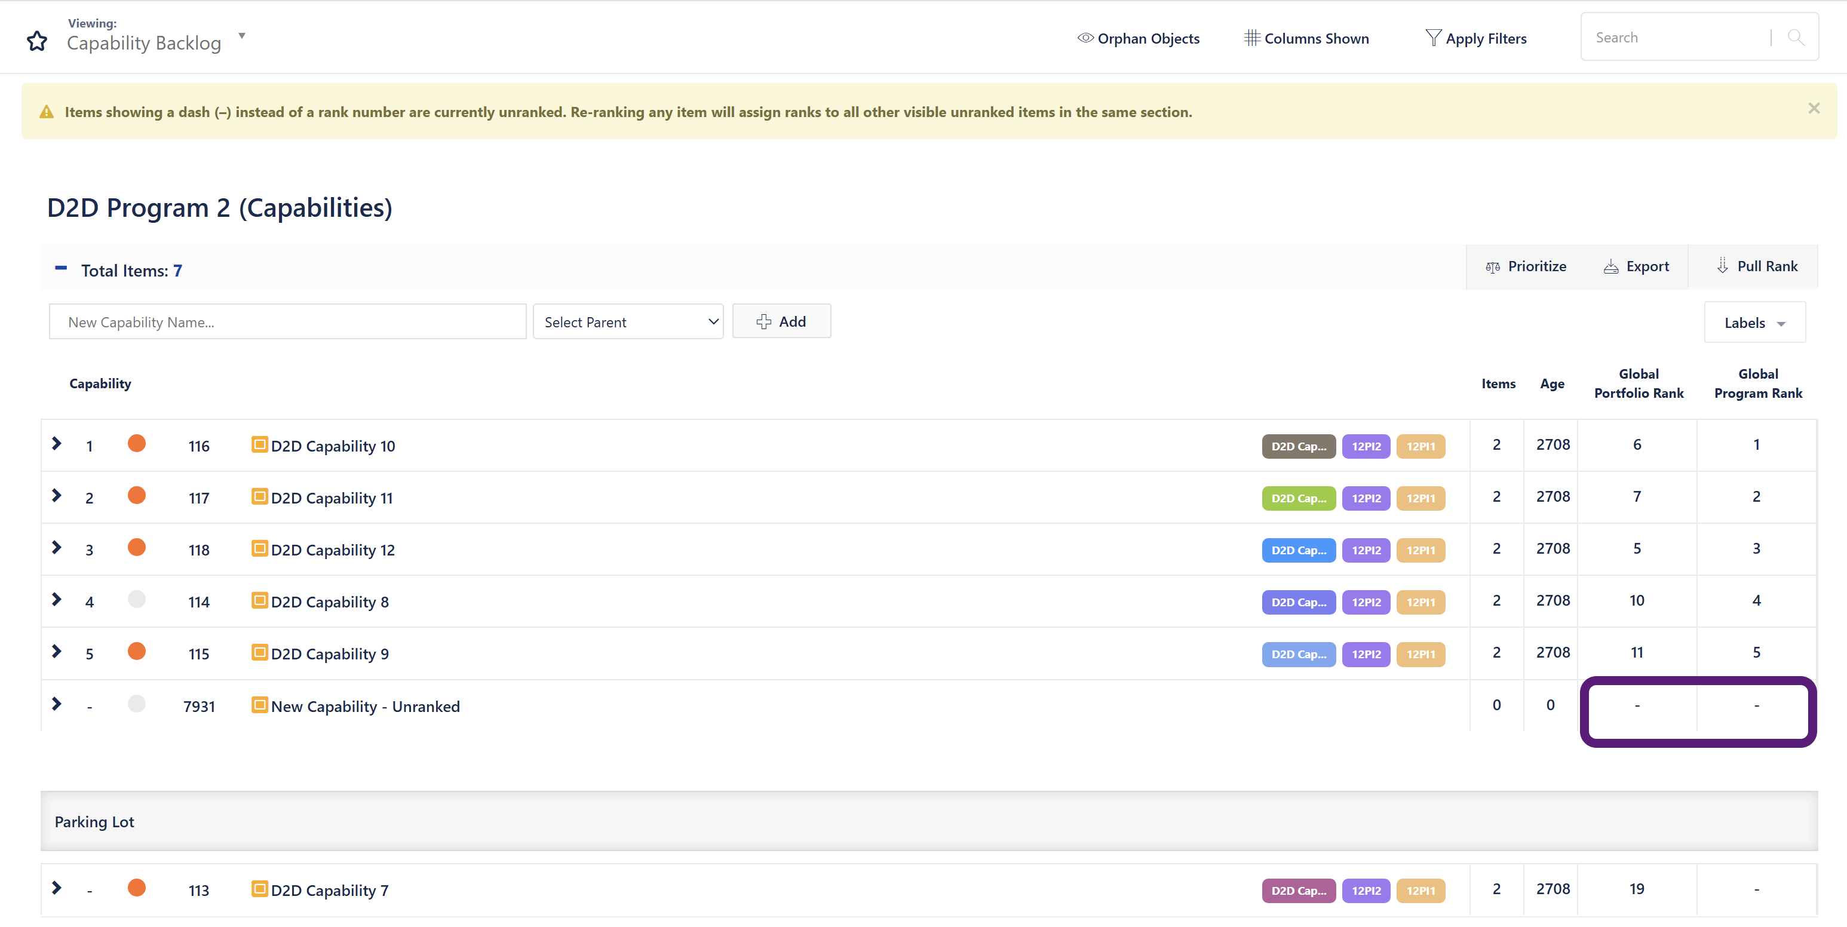Dismiss the unranked items warning banner
This screenshot has height=927, width=1847.
(x=1814, y=108)
